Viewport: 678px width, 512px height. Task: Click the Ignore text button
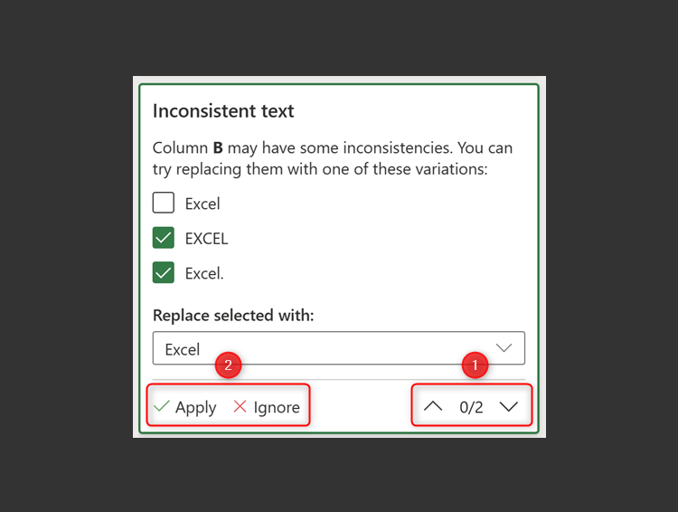(x=277, y=407)
